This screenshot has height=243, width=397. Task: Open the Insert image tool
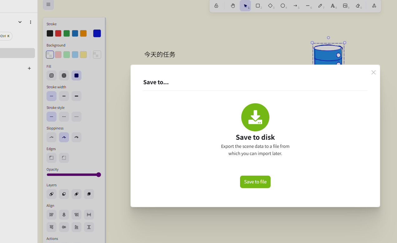pos(346,6)
